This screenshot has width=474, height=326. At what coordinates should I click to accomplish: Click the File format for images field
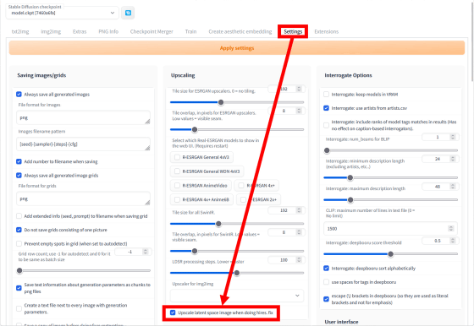(x=83, y=117)
